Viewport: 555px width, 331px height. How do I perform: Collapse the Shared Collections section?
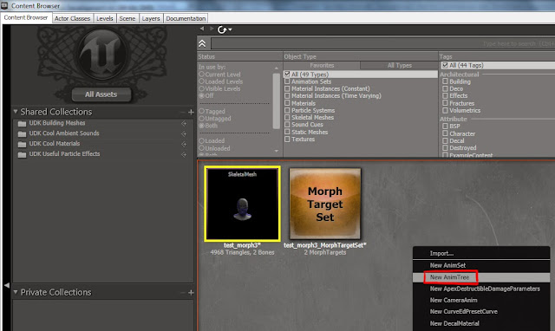16,112
